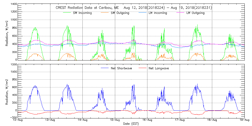The width and height of the screenshot is (252, 126).
Task: Select the 14-Aug date tick label
Action: (82, 120)
